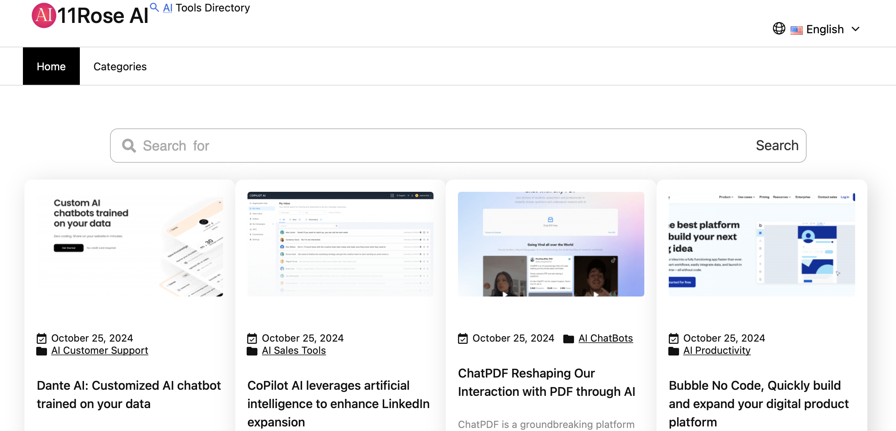Open the 11Rose AI site title
The height and width of the screenshot is (431, 896).
(x=103, y=16)
